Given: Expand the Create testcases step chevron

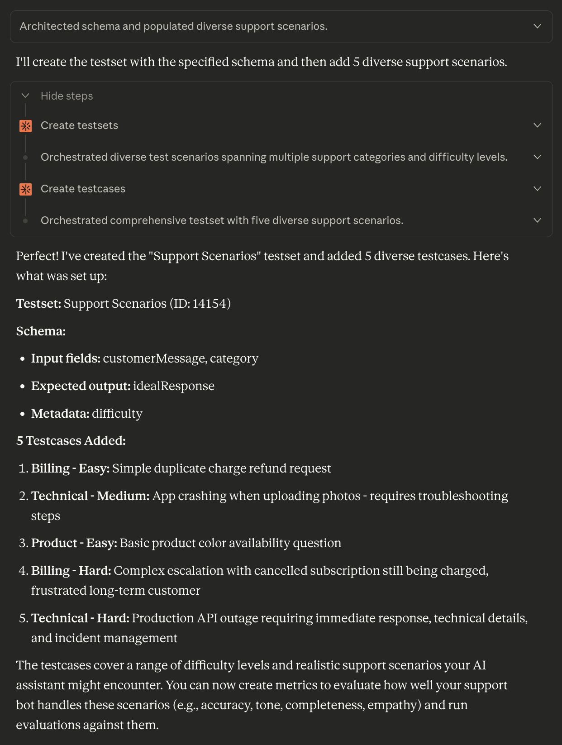Looking at the screenshot, I should (538, 189).
